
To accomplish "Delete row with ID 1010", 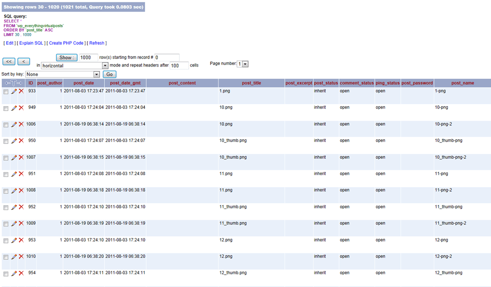I will tap(21, 257).
